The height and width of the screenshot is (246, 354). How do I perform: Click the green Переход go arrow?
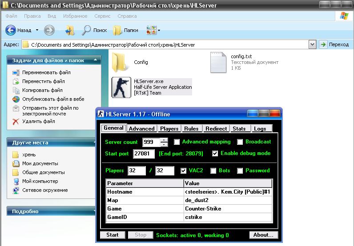[323, 44]
